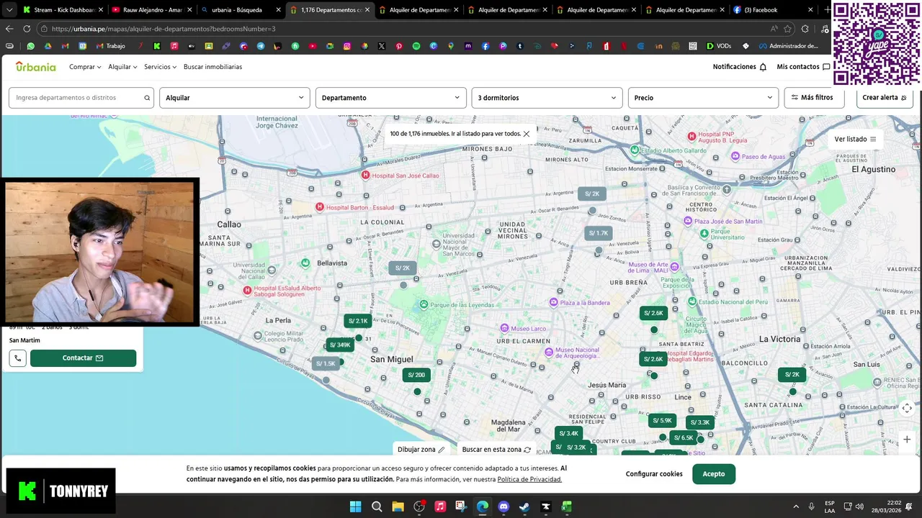
Task: Add the page to favorites with the star icon
Action: (787, 29)
